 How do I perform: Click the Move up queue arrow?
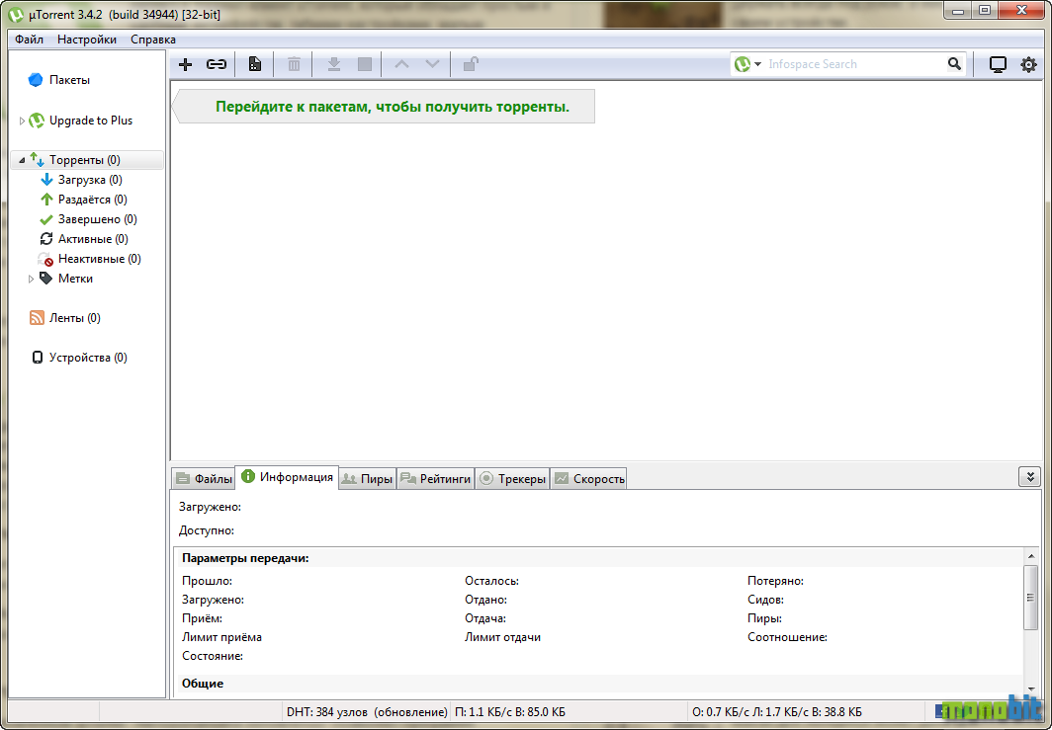pos(401,64)
